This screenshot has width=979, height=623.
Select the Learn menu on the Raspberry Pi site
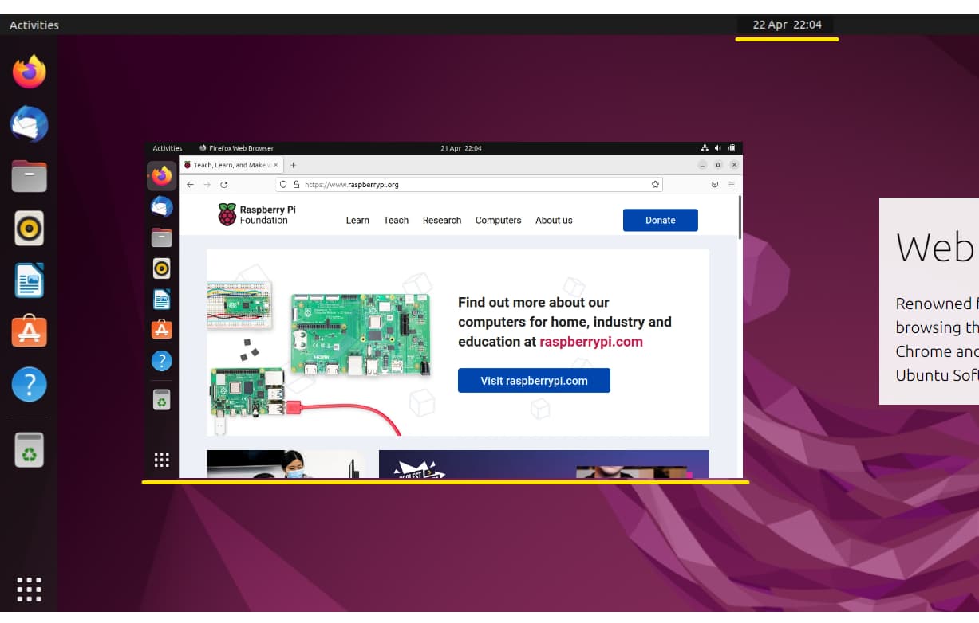pyautogui.click(x=357, y=221)
